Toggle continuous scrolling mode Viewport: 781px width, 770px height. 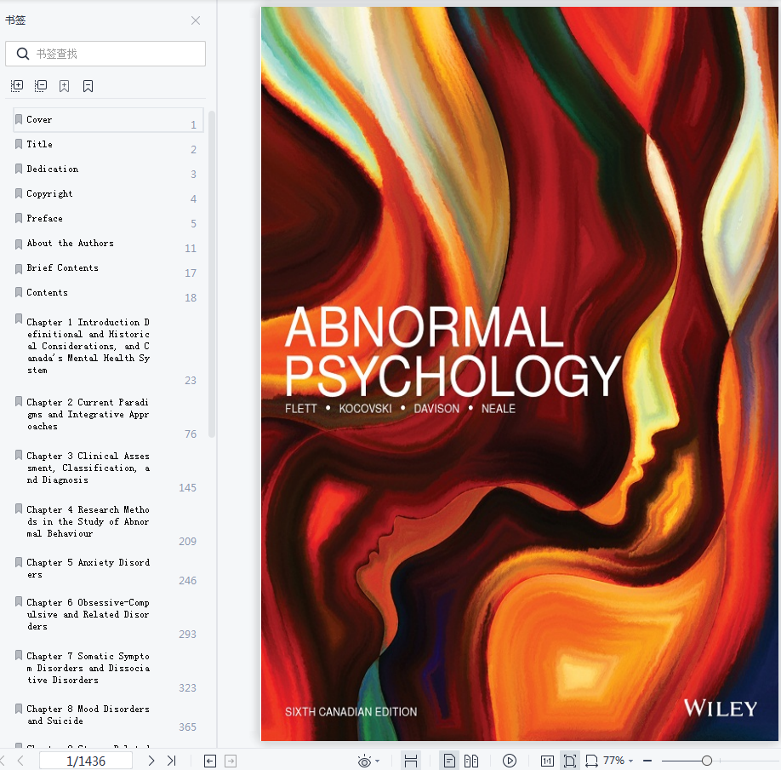pyautogui.click(x=411, y=761)
